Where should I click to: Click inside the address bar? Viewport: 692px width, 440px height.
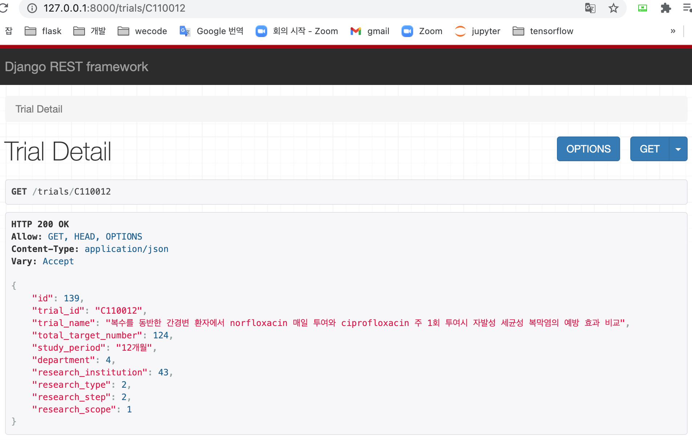point(218,8)
